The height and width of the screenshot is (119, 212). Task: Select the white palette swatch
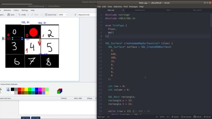click(13, 93)
